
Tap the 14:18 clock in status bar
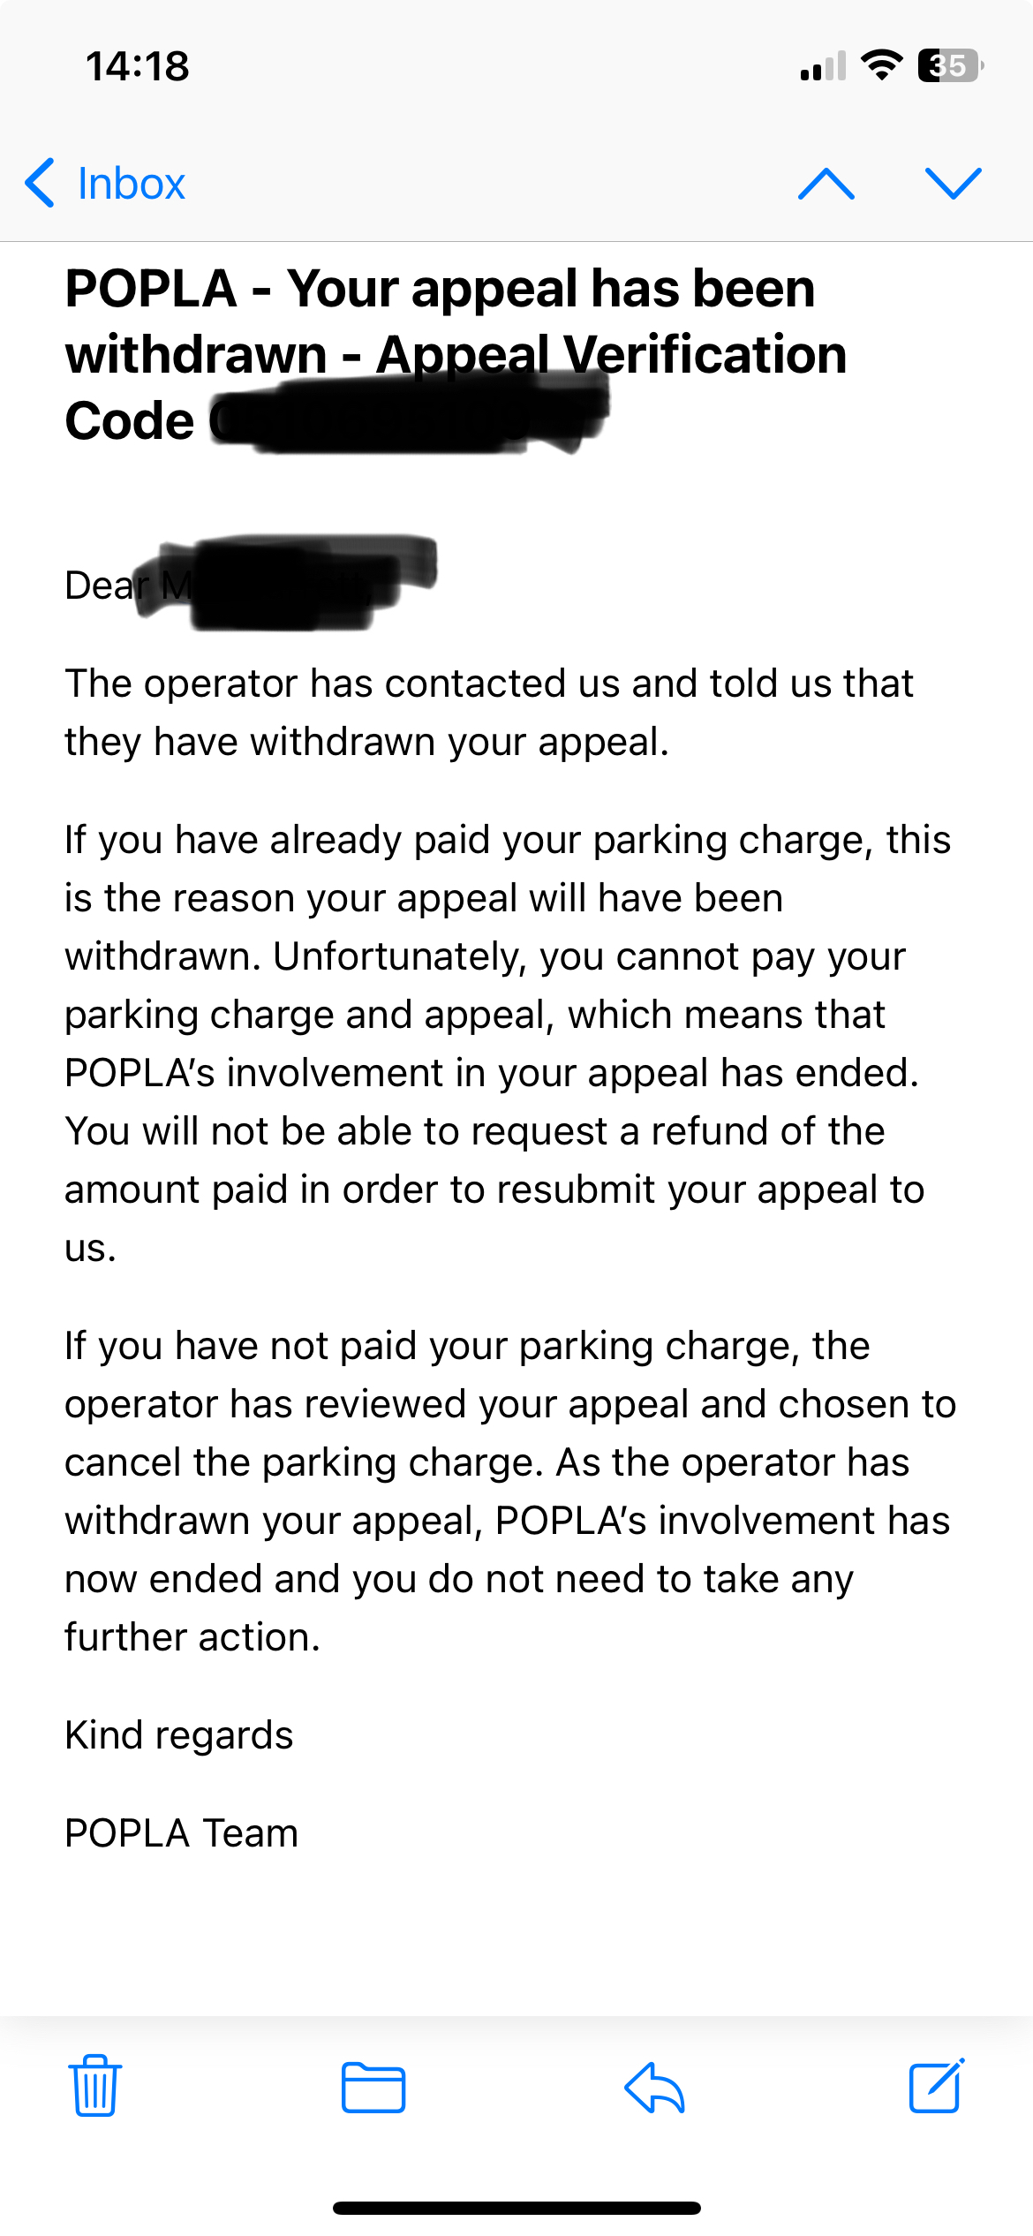pyautogui.click(x=138, y=66)
